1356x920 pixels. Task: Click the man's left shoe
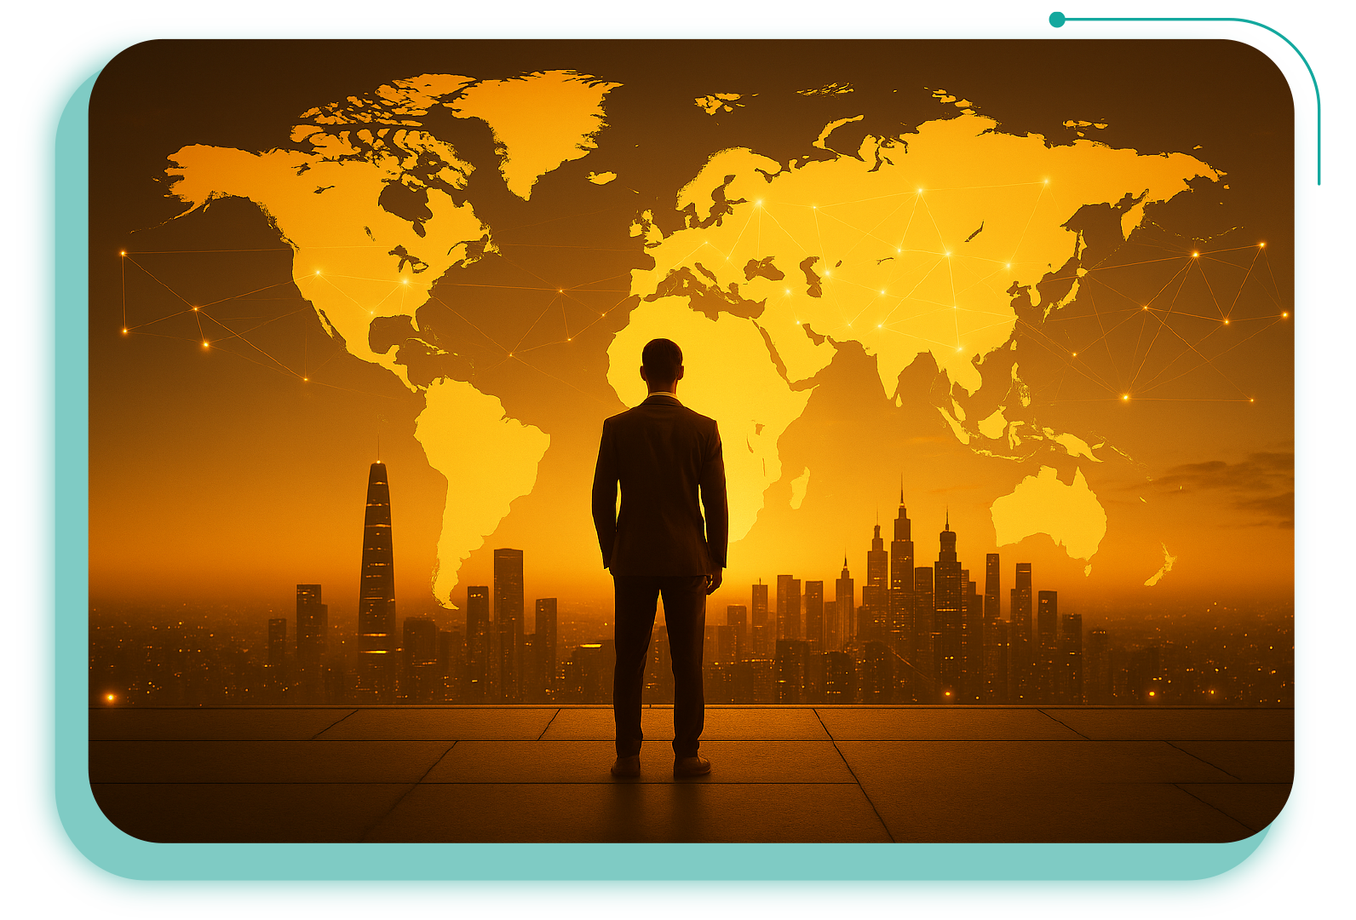coord(625,767)
